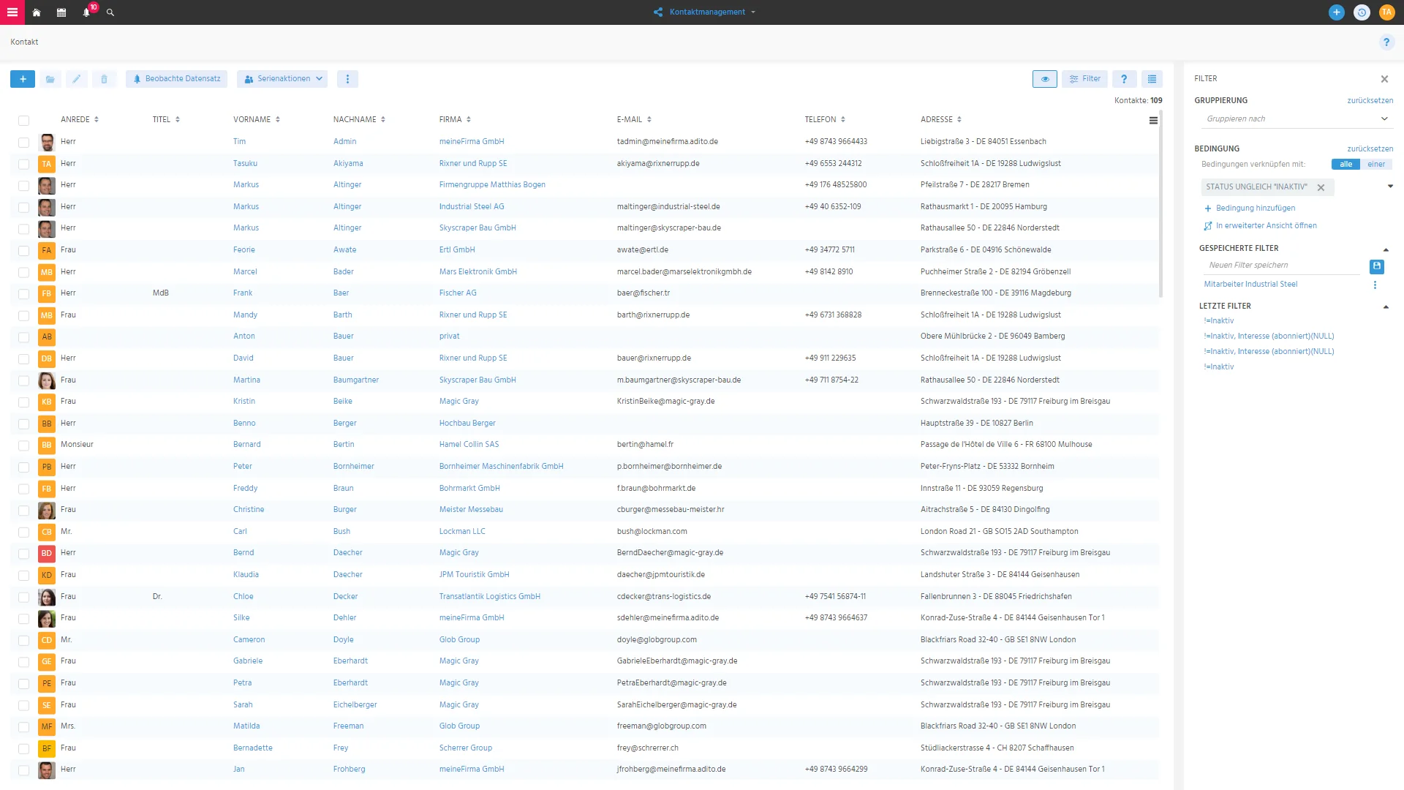The width and height of the screenshot is (1404, 790).
Task: Close the Filter panel
Action: 1384,79
